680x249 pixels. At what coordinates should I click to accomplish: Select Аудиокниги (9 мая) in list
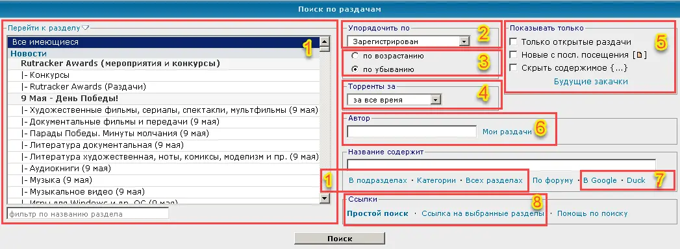click(164, 168)
